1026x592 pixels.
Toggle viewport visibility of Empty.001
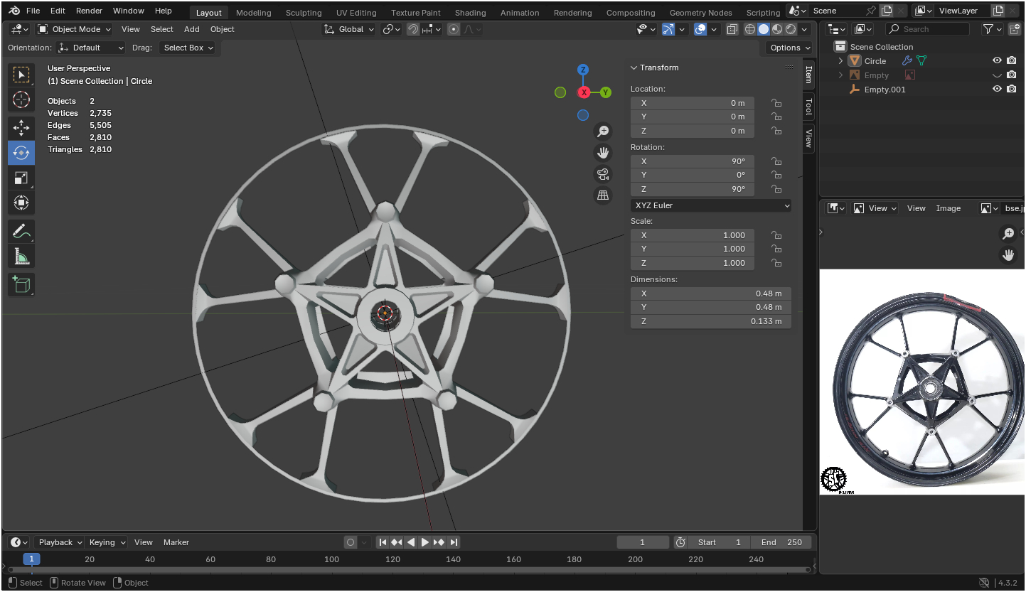(x=997, y=89)
